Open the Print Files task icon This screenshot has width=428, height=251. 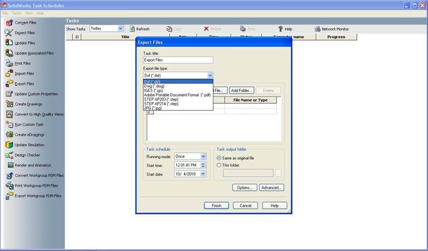coord(9,63)
